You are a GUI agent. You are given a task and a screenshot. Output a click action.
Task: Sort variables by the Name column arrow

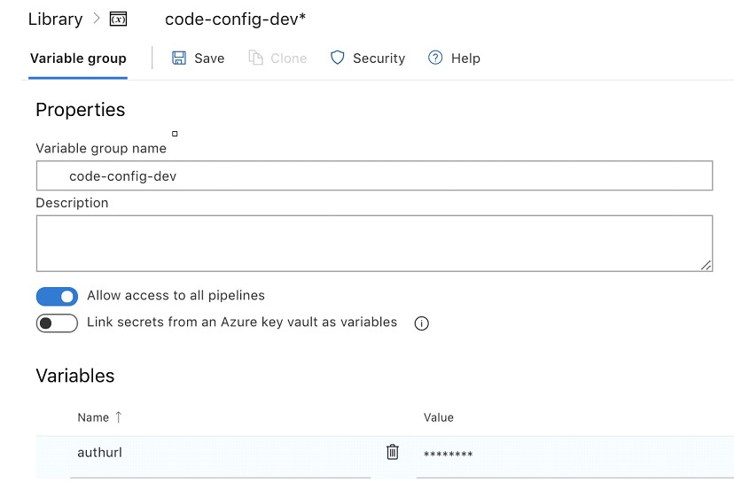(x=119, y=417)
